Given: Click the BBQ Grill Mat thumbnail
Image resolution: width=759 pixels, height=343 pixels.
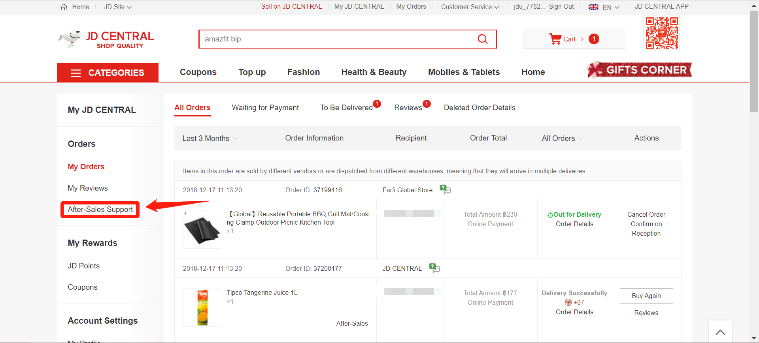Looking at the screenshot, I should (x=202, y=229).
